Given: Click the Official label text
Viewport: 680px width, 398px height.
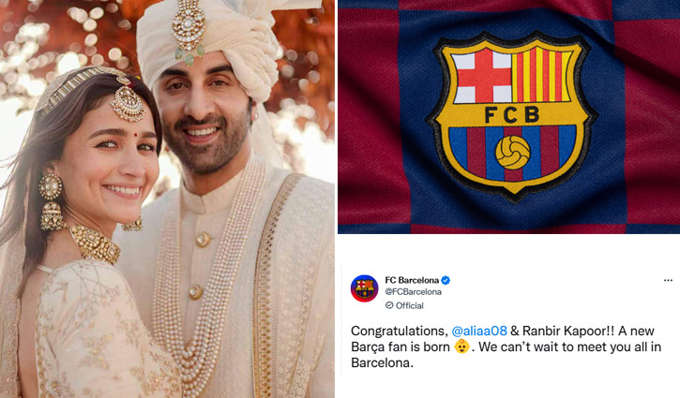Looking at the screenshot, I should click(409, 305).
